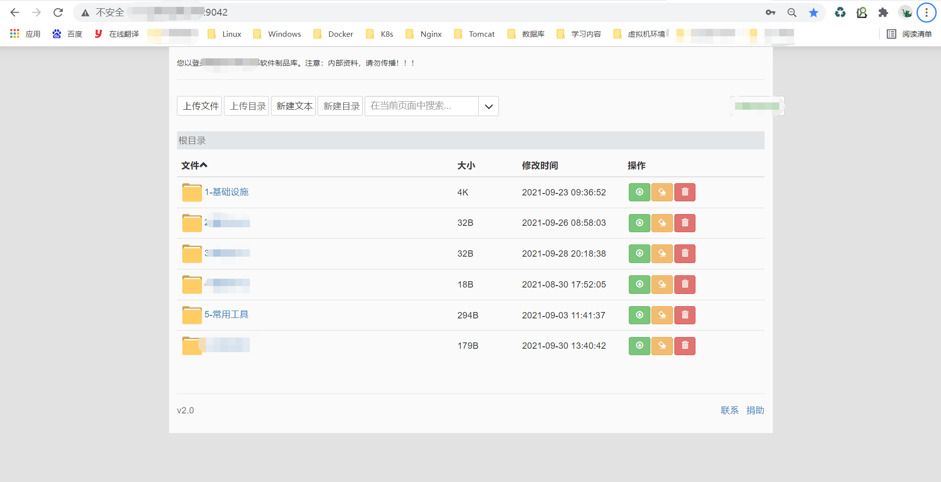
Task: Delete the 5-常用工具 folder
Action: click(685, 315)
